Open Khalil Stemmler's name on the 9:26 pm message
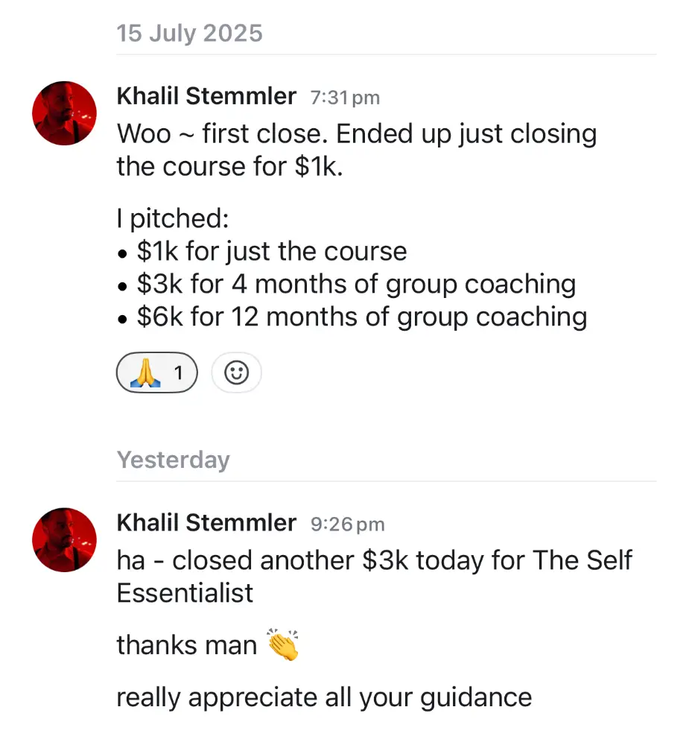The height and width of the screenshot is (745, 689). point(206,523)
